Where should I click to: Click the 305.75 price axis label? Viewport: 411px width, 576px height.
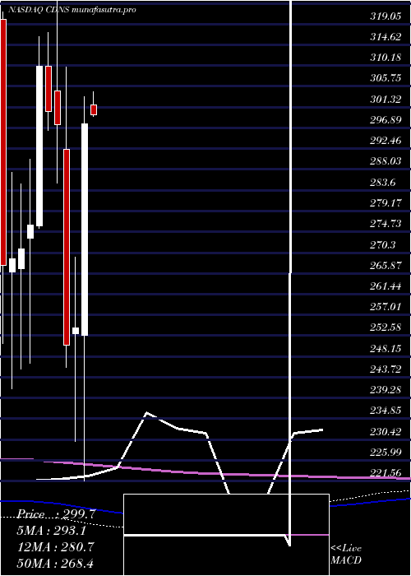(x=386, y=78)
